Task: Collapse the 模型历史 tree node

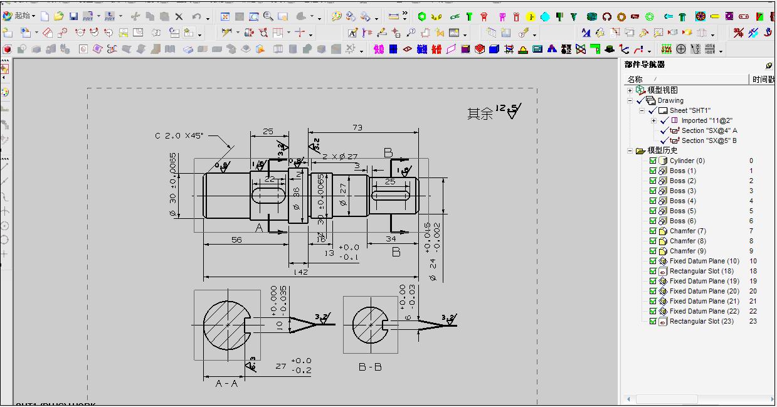Action: pyautogui.click(x=630, y=151)
